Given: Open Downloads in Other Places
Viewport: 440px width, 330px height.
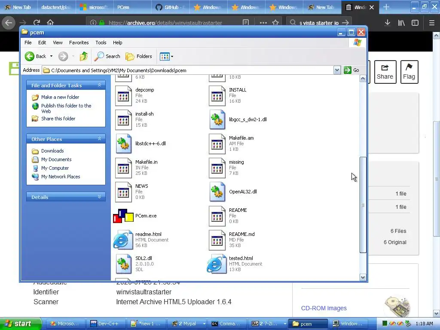Looking at the screenshot, I should point(52,151).
